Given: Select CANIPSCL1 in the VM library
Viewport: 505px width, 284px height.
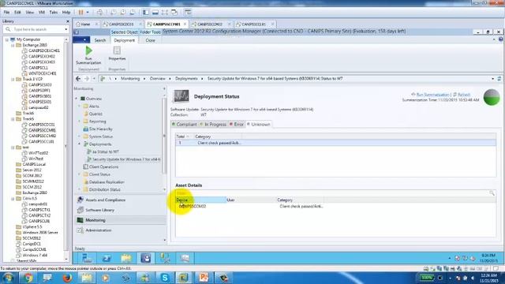Looking at the screenshot, I should click(36, 68).
